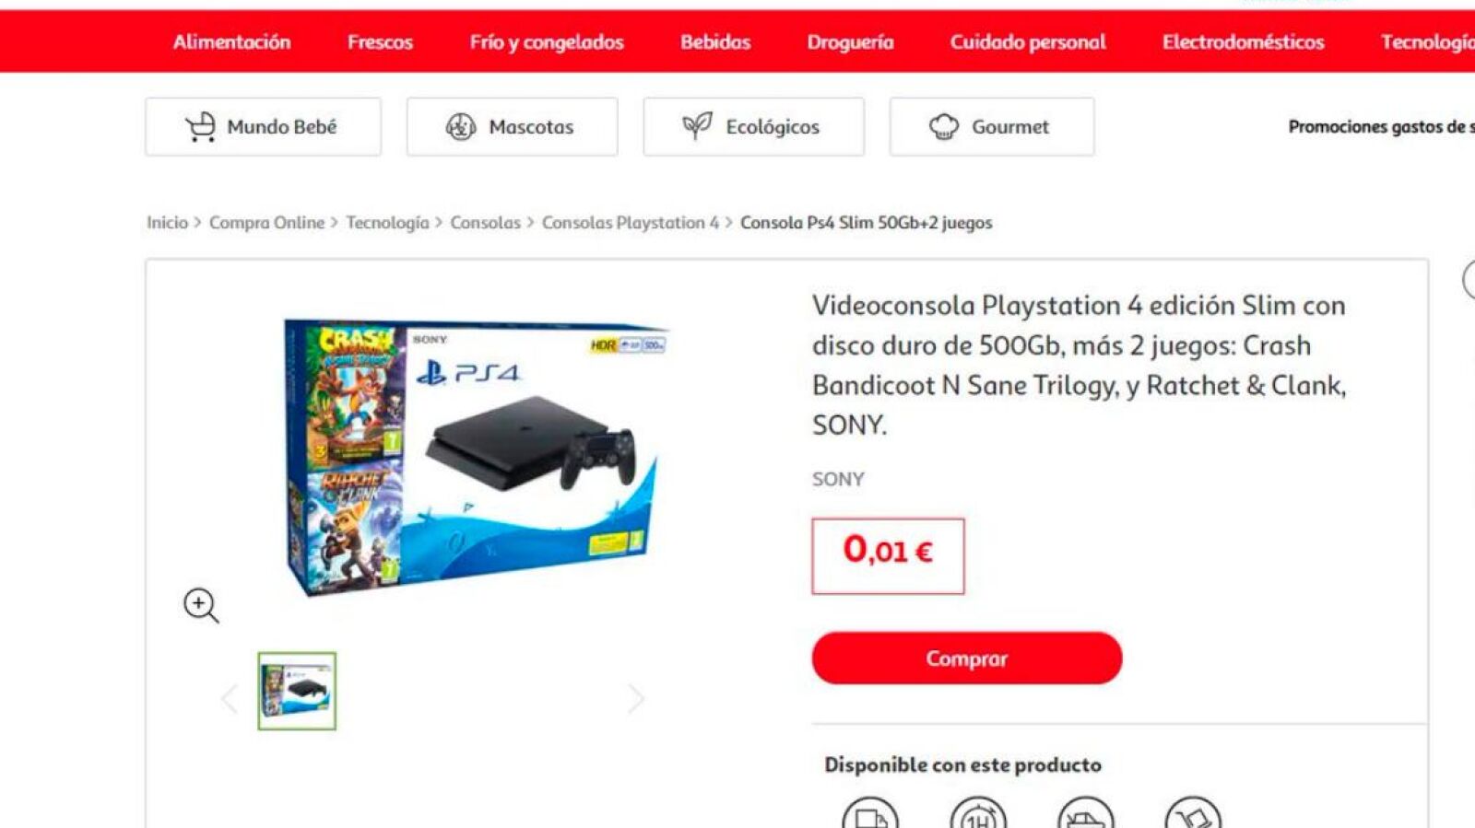Open the Frío y congelados menu
Viewport: 1475px width, 828px height.
click(547, 42)
